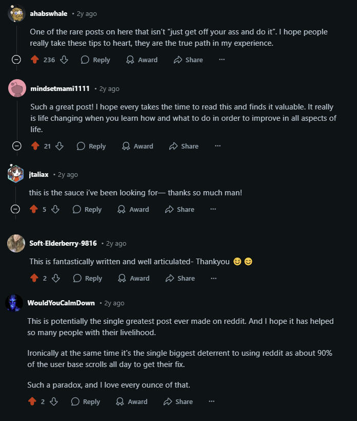Collapse ahabswhale's comment thread

point(16,60)
